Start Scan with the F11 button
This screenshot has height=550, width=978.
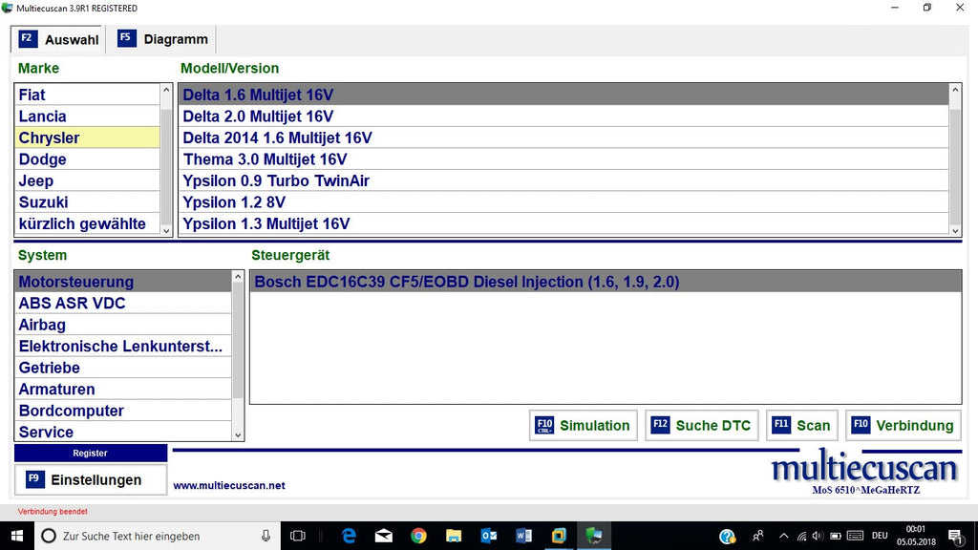tap(801, 425)
